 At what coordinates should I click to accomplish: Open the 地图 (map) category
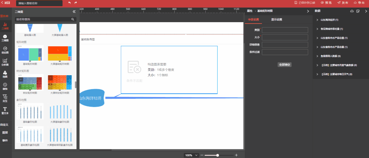coord(5,74)
